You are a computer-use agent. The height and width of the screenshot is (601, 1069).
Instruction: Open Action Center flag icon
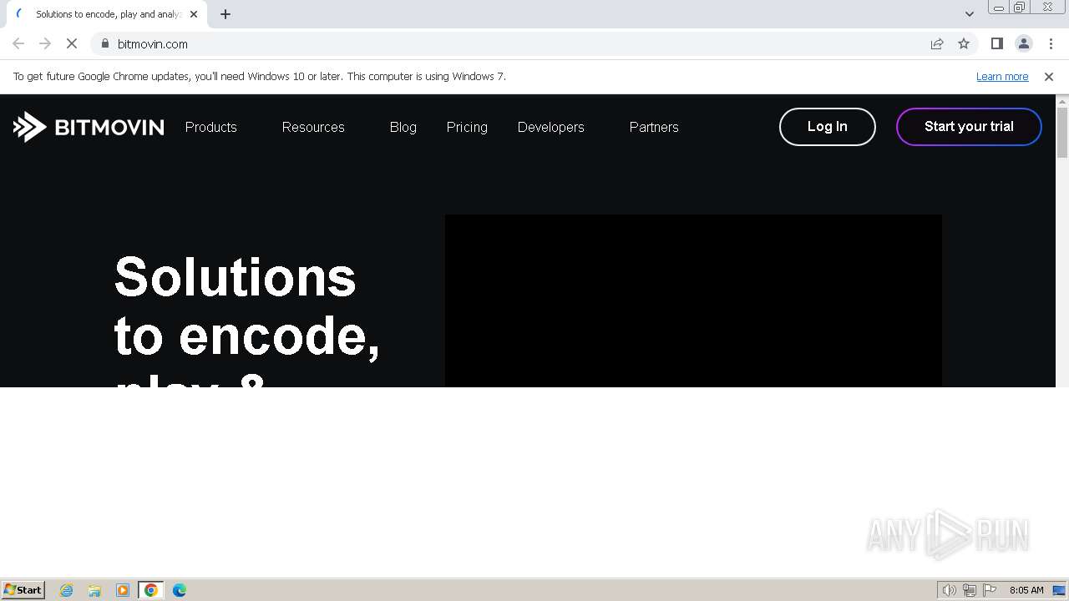pos(990,590)
